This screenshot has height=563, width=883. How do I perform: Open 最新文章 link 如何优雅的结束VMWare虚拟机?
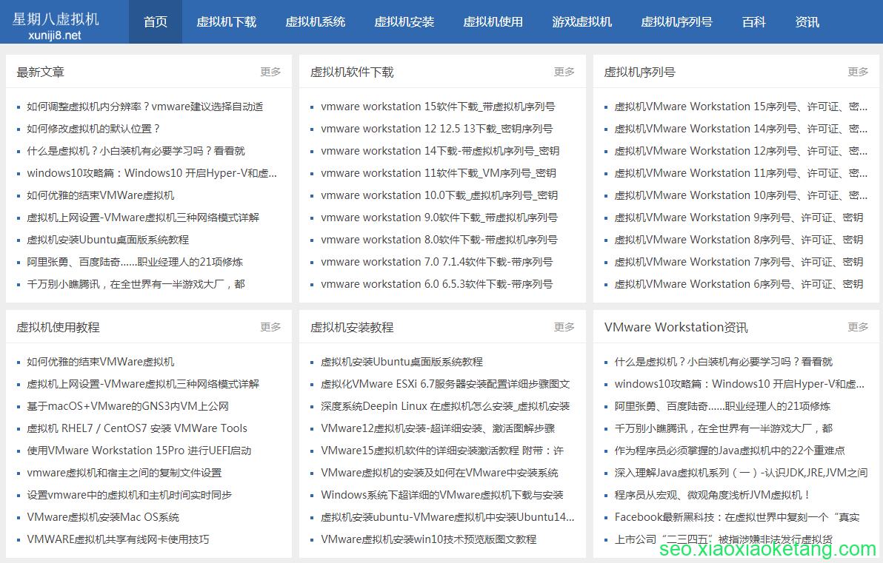coord(101,195)
